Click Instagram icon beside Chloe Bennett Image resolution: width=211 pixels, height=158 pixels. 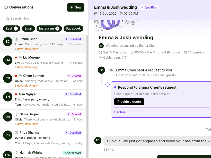[x=20, y=76]
